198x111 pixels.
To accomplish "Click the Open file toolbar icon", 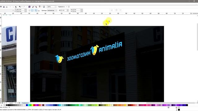I will pyautogui.click(x=1, y=7).
